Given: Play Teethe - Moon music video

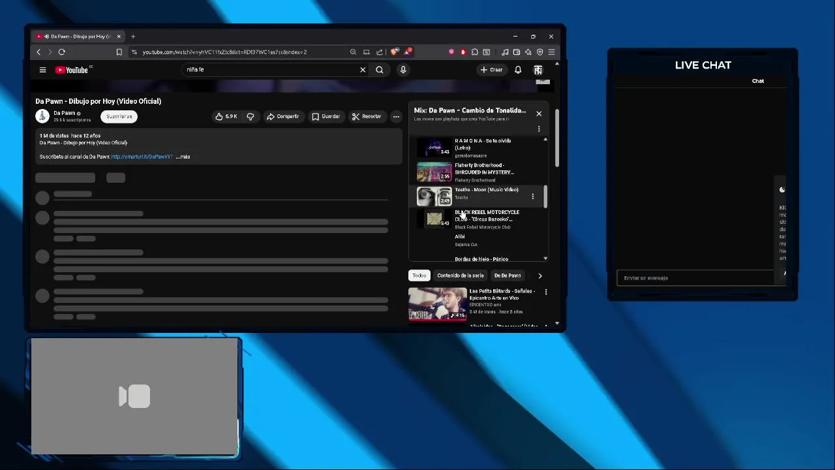Looking at the screenshot, I should coord(475,196).
